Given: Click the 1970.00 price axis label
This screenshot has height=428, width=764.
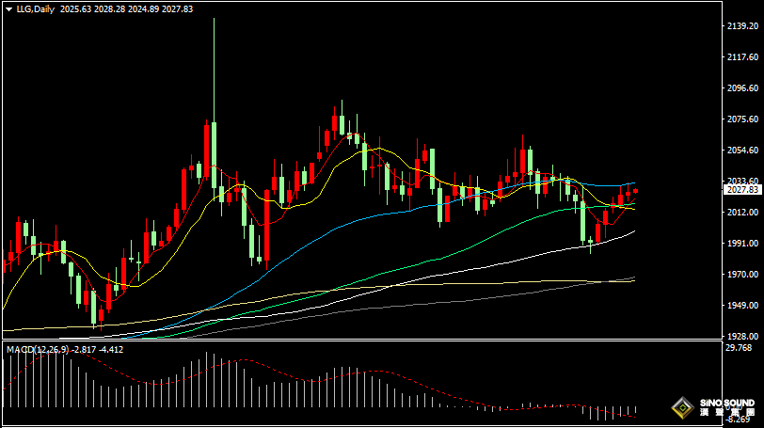Looking at the screenshot, I should pos(742,275).
